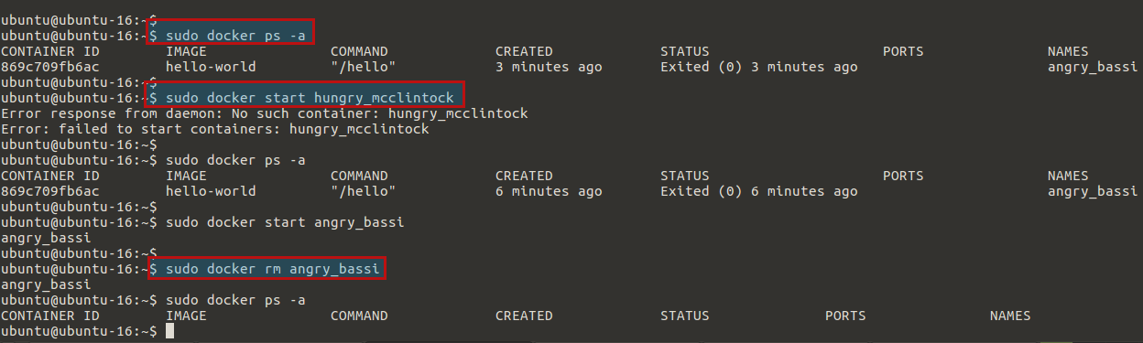Image resolution: width=1143 pixels, height=343 pixels.
Task: Click the NAMES header in the first listing
Action: tap(1069, 51)
